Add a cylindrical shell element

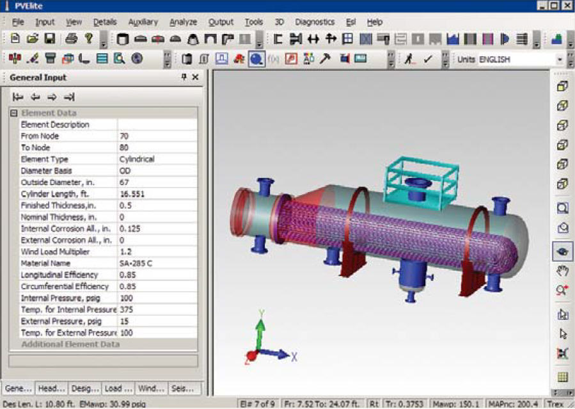(x=123, y=39)
